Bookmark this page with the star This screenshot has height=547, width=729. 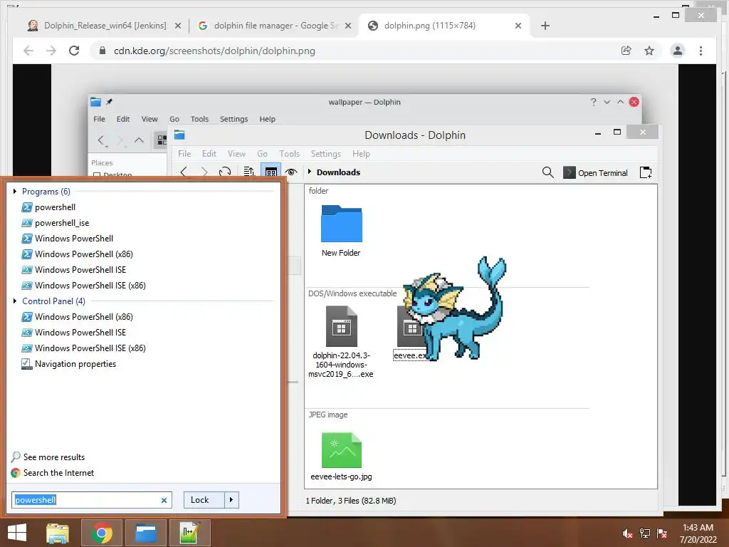tap(649, 51)
